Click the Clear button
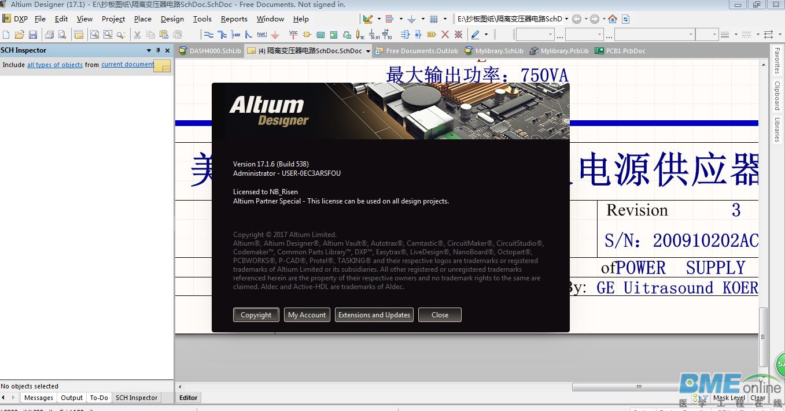This screenshot has width=785, height=411. click(758, 398)
